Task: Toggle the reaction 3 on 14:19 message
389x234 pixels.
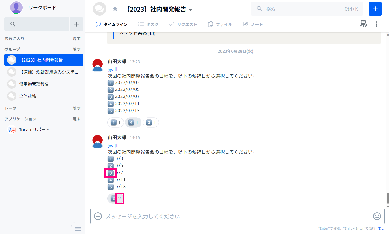Action: pos(116,199)
